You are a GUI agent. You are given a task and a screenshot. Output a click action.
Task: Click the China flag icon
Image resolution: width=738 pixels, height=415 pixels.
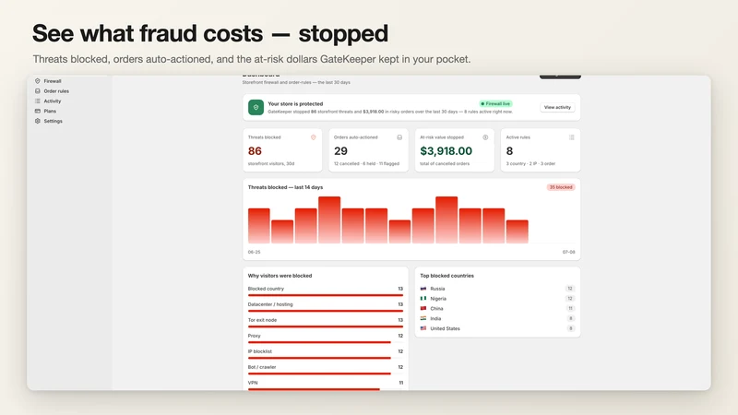click(x=423, y=308)
